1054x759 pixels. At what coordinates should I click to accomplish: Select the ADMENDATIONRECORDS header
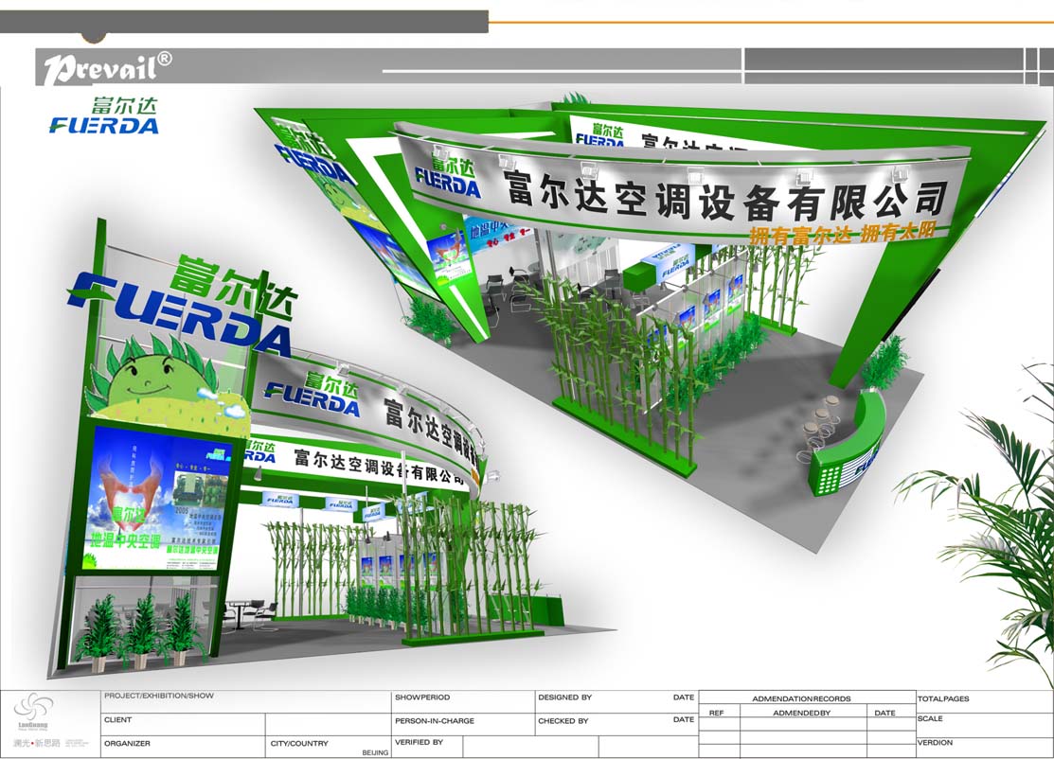(801, 698)
